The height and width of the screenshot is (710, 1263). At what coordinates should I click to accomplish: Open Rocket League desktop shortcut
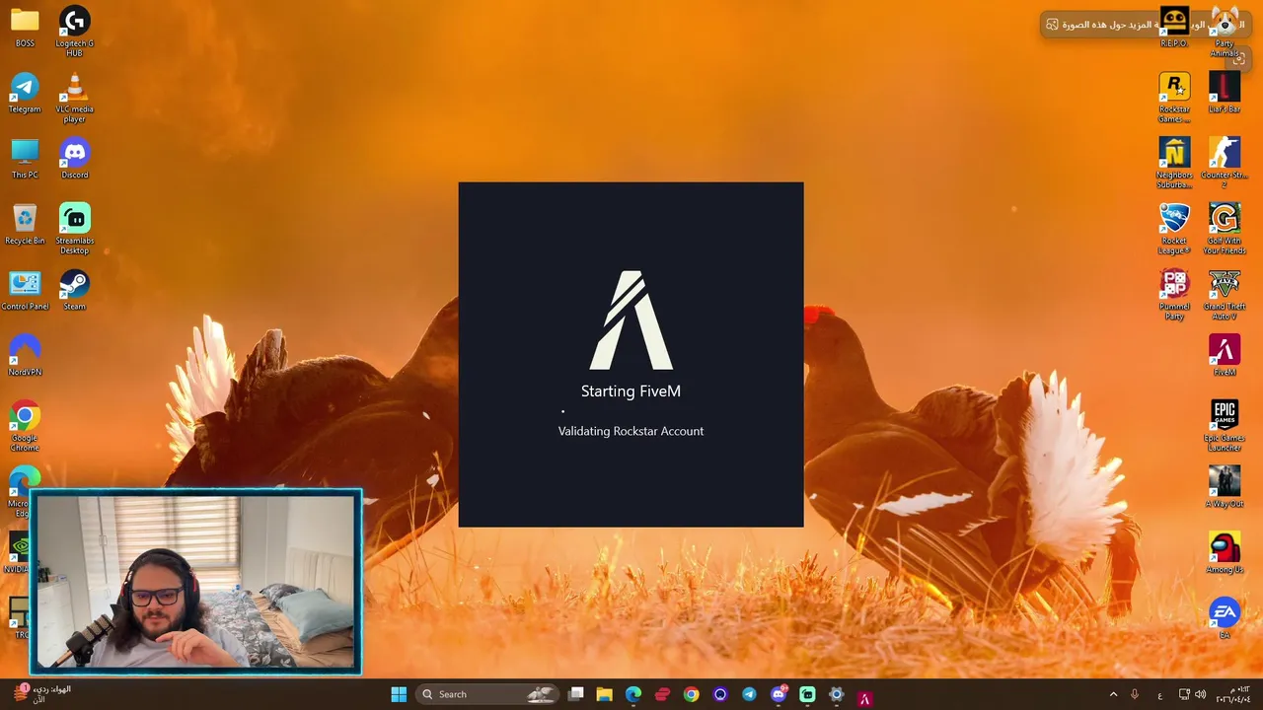(1174, 229)
